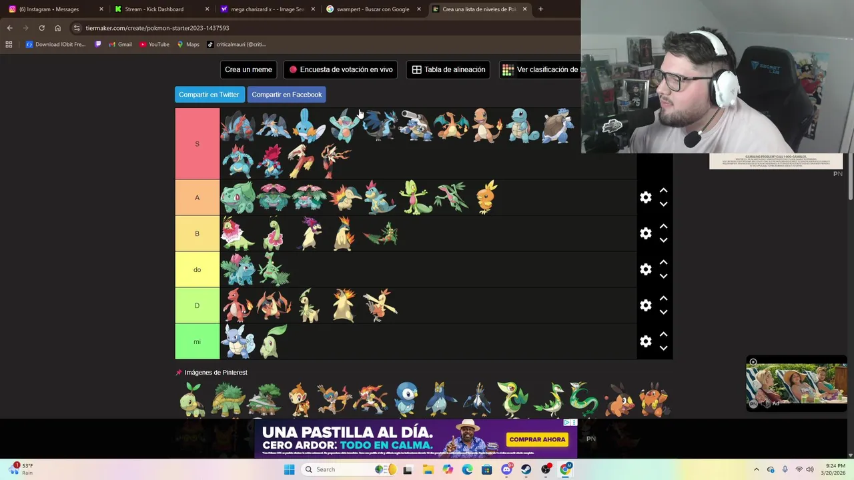The width and height of the screenshot is (854, 480).
Task: Open the Windows Start menu
Action: [x=289, y=469]
